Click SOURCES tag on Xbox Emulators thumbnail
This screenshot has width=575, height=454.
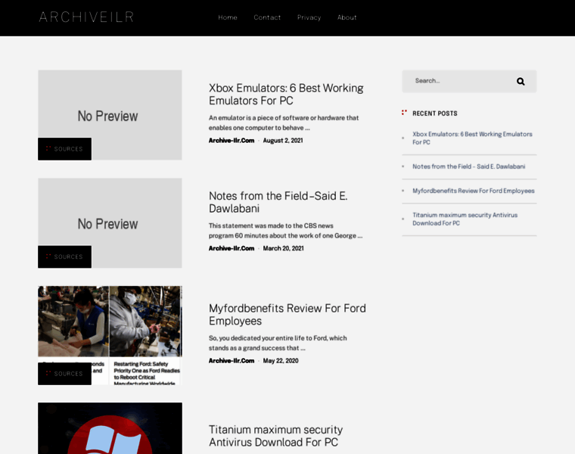pyautogui.click(x=64, y=149)
